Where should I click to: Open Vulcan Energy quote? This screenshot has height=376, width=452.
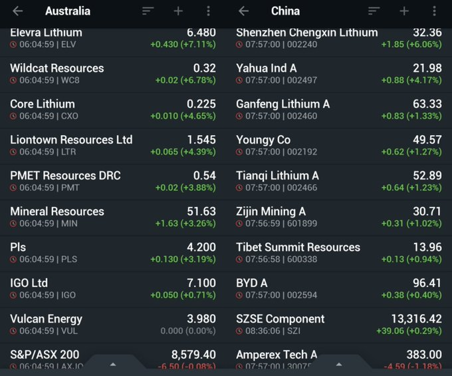pyautogui.click(x=113, y=325)
